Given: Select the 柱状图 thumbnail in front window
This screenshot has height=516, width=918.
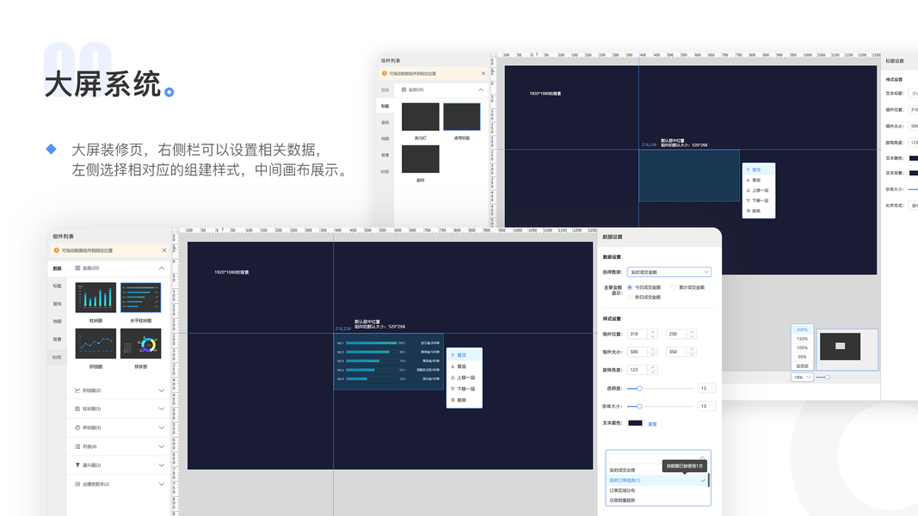Looking at the screenshot, I should pyautogui.click(x=96, y=298).
